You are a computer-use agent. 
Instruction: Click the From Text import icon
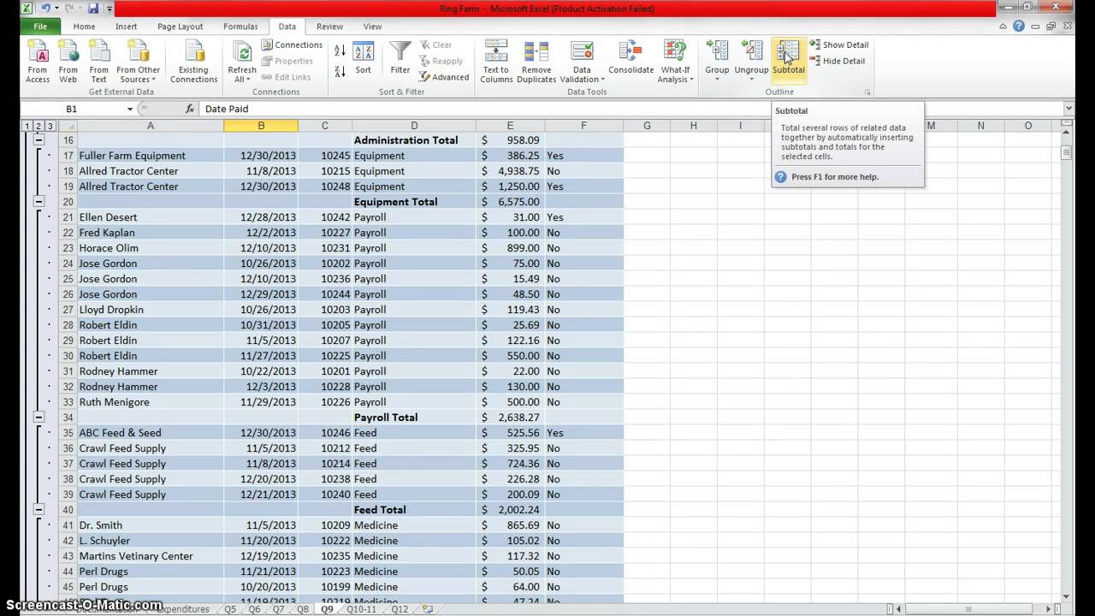[x=99, y=62]
